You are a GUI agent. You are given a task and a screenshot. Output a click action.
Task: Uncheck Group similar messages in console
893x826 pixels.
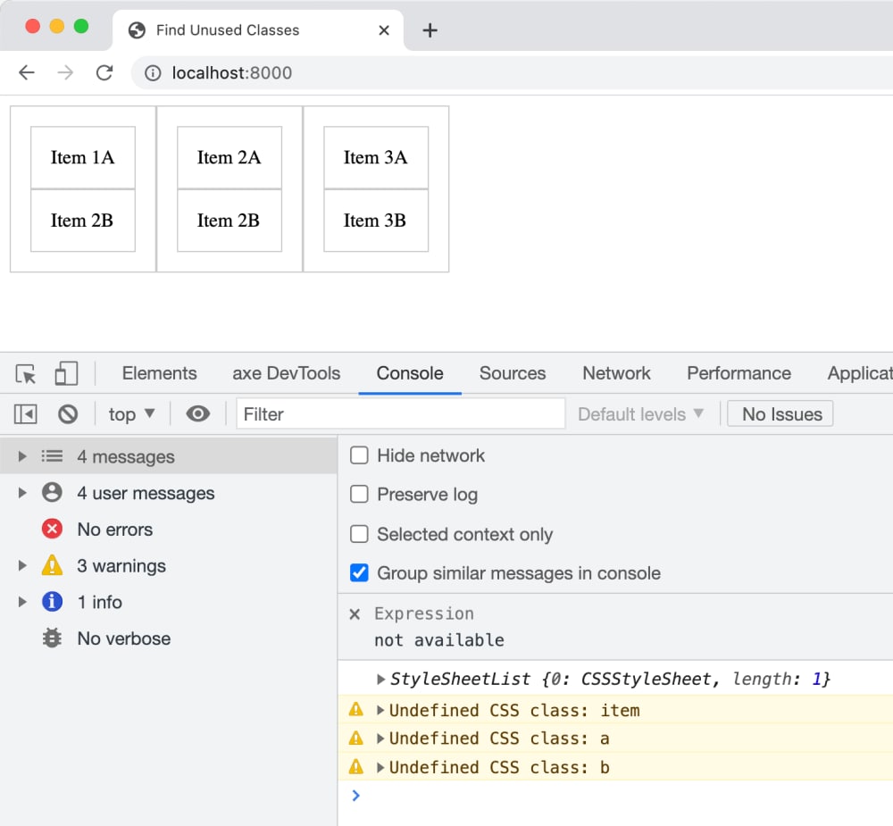coord(359,573)
